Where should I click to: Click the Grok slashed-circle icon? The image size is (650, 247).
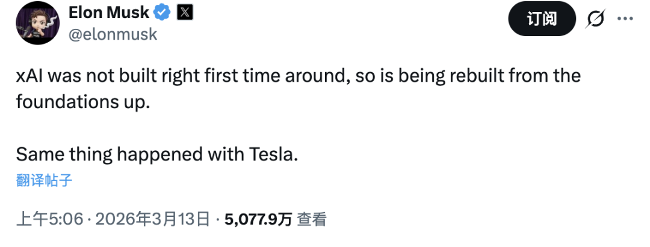pos(595,19)
